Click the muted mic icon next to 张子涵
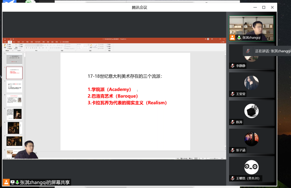Screen dimensions: 291x188 point(233,150)
